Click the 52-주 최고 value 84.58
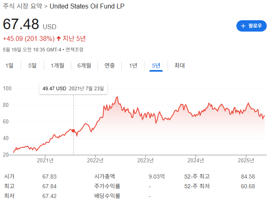272x202 pixels. [248, 176]
